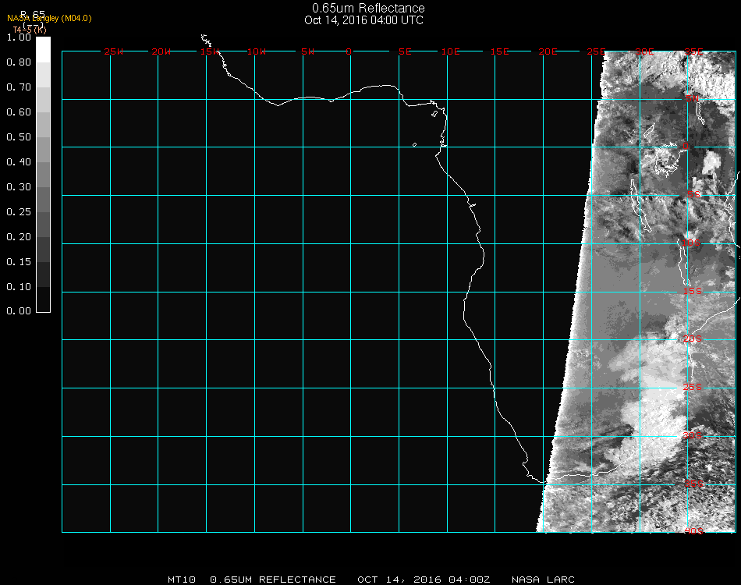Click the 20E longitude label

[x=548, y=51]
